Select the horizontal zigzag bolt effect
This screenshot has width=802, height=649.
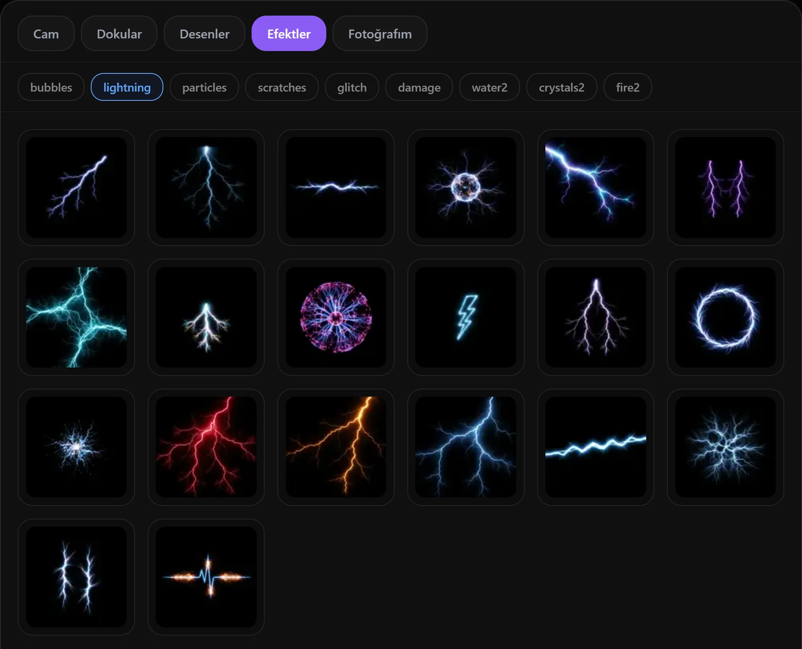[596, 447]
